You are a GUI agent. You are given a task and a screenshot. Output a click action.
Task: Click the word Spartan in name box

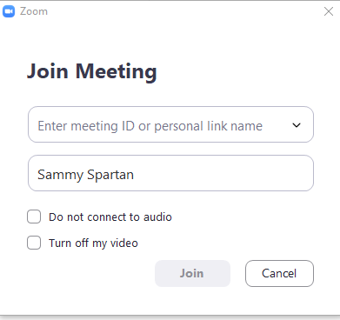(x=110, y=175)
